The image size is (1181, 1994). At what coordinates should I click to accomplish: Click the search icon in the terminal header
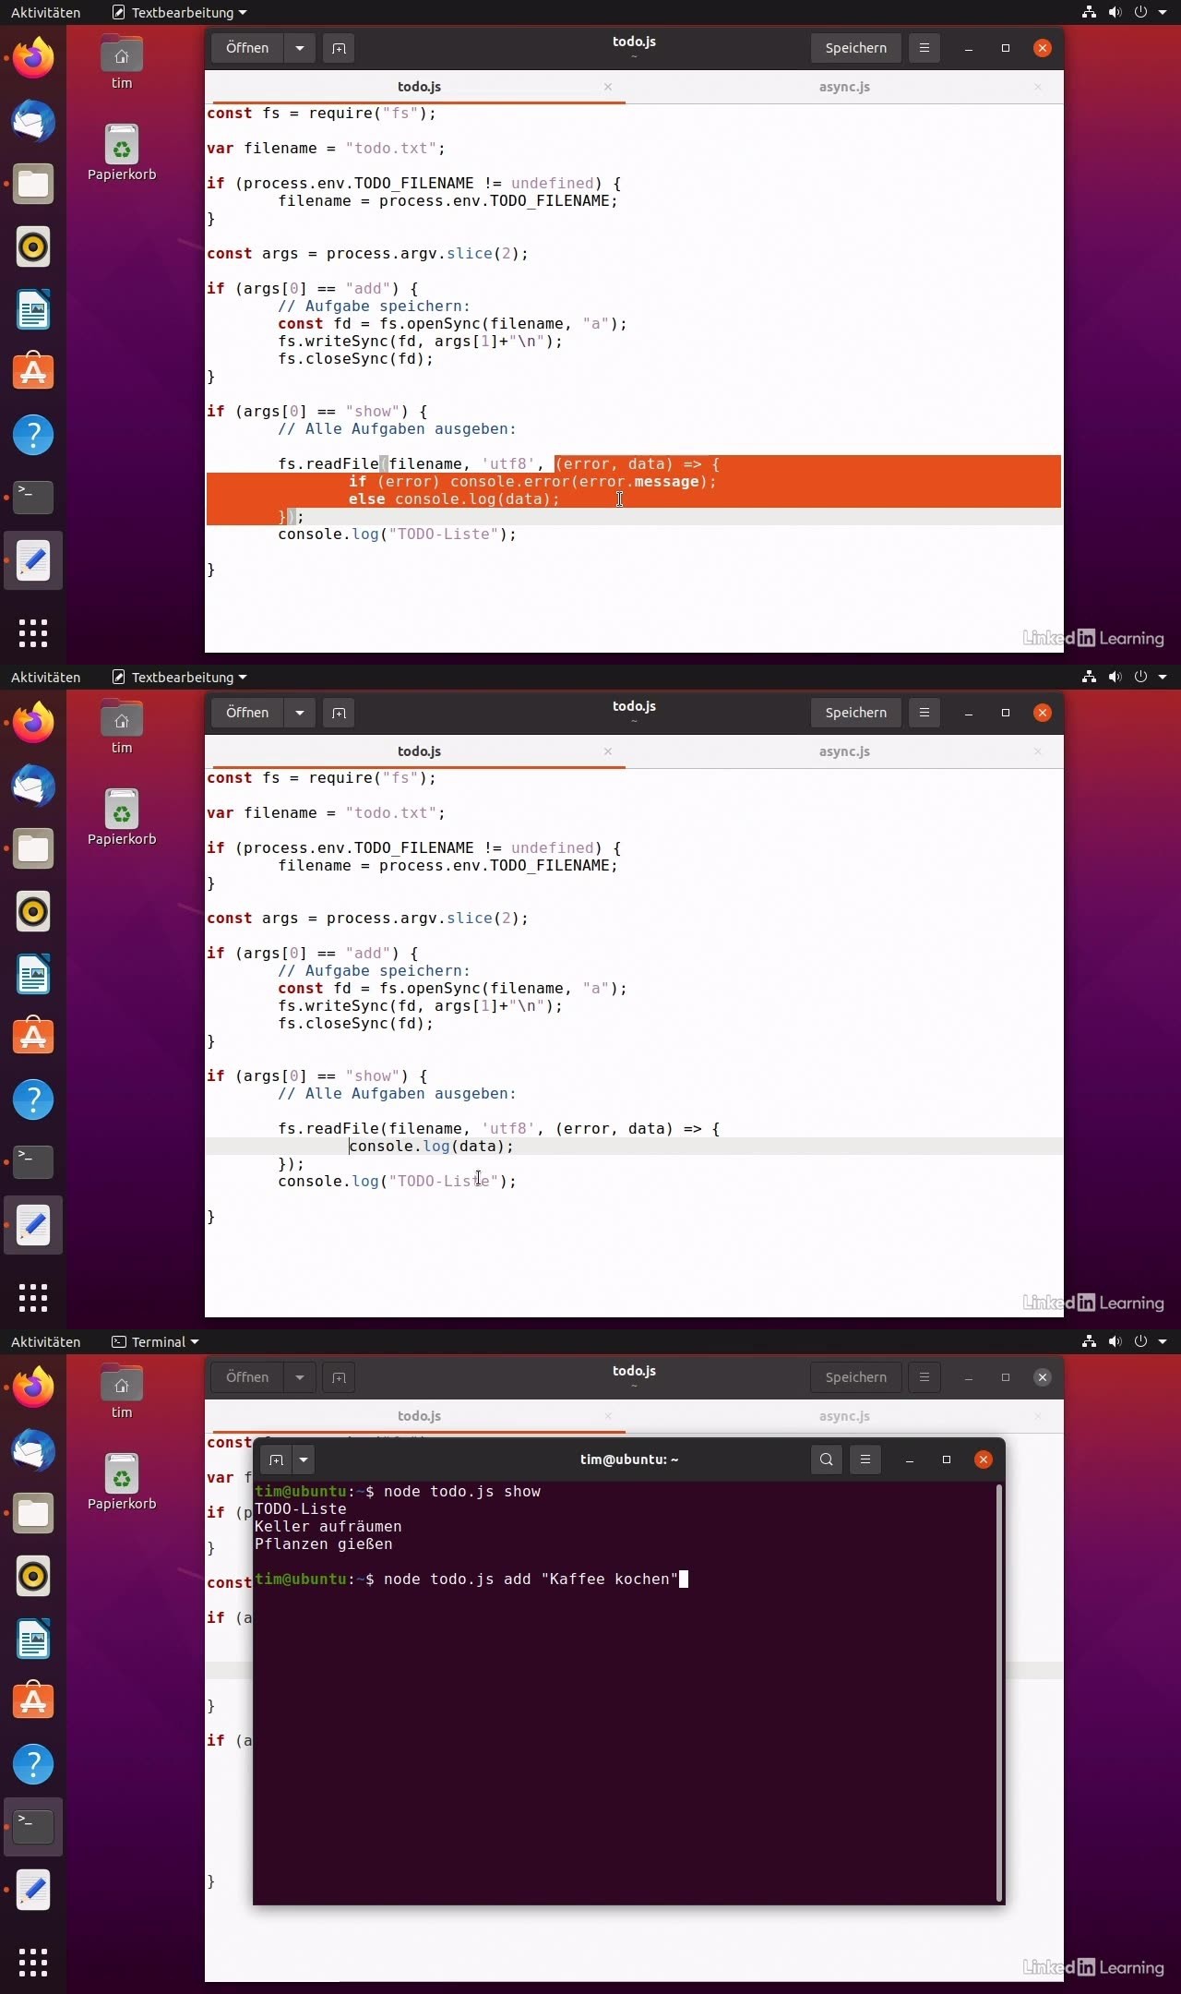[x=826, y=1459]
